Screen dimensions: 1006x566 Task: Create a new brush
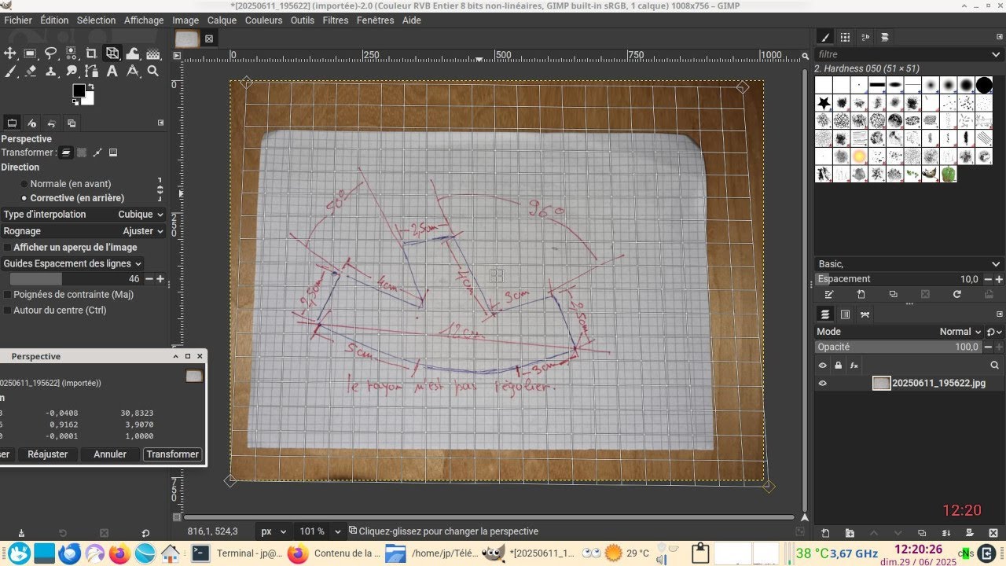[861, 294]
